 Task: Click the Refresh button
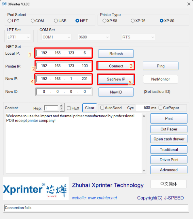[x=116, y=54]
